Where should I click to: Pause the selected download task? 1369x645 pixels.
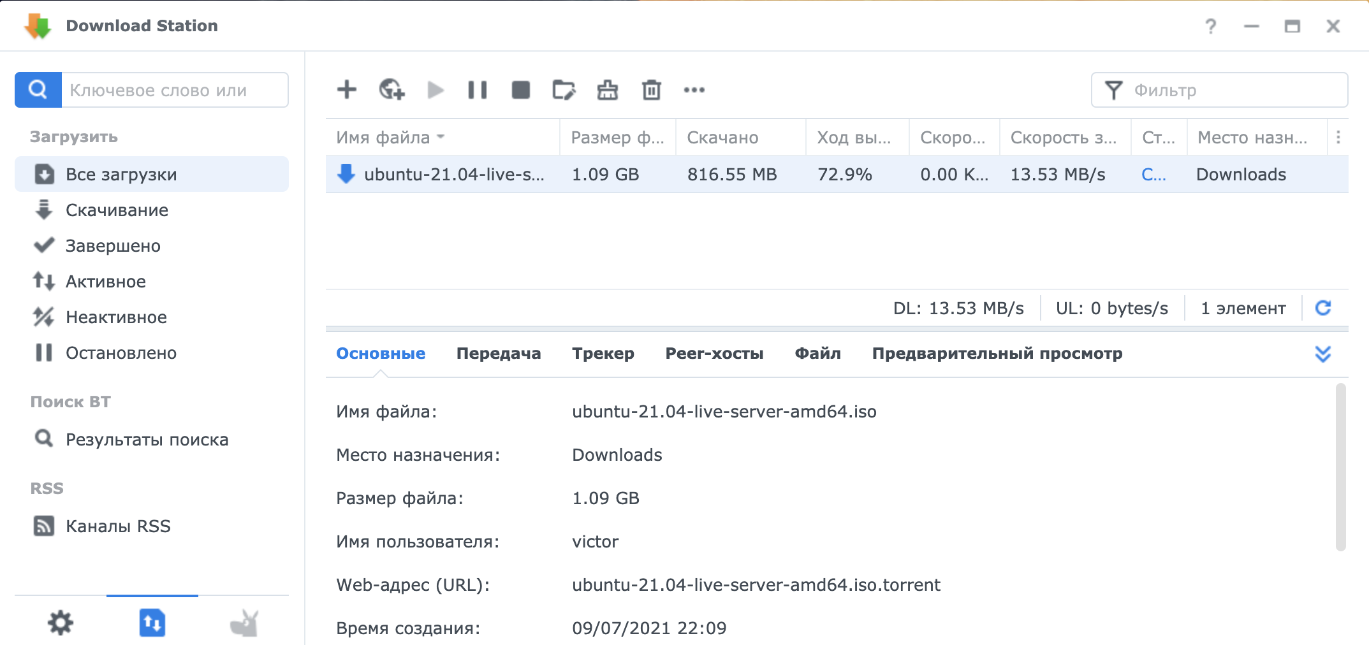pyautogui.click(x=477, y=90)
